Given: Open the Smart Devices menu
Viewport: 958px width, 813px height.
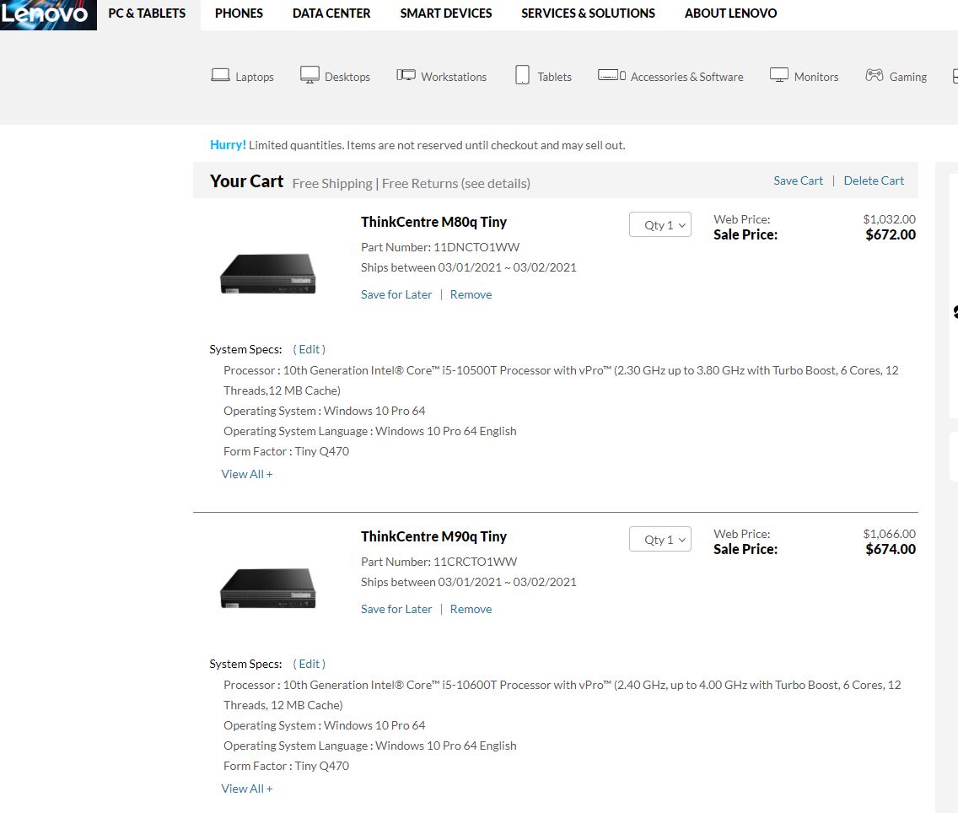Looking at the screenshot, I should coord(446,13).
